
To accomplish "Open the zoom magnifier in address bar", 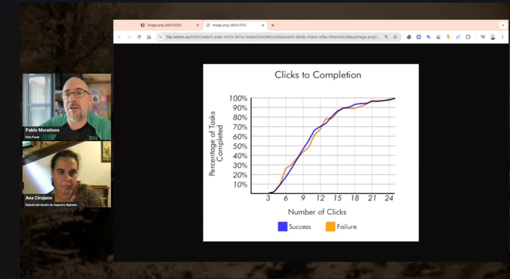I will point(386,37).
